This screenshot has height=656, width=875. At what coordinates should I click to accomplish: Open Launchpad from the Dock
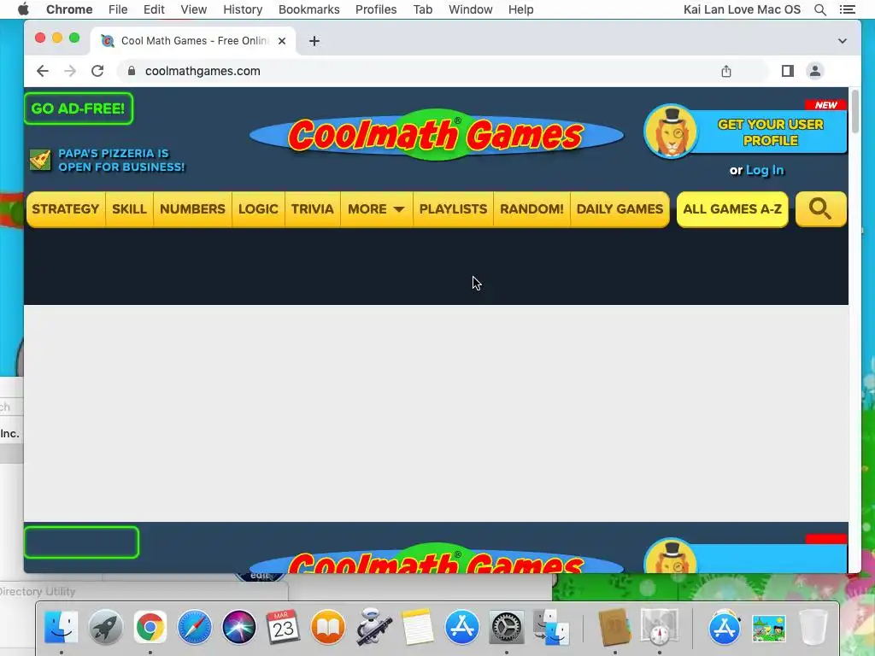click(x=105, y=627)
